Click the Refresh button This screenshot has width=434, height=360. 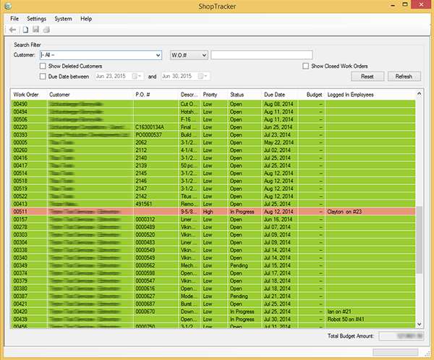pos(404,76)
